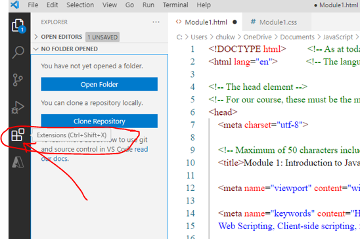This screenshot has height=239, width=360.
Task: Open the Azure view icon
Action: (x=18, y=162)
